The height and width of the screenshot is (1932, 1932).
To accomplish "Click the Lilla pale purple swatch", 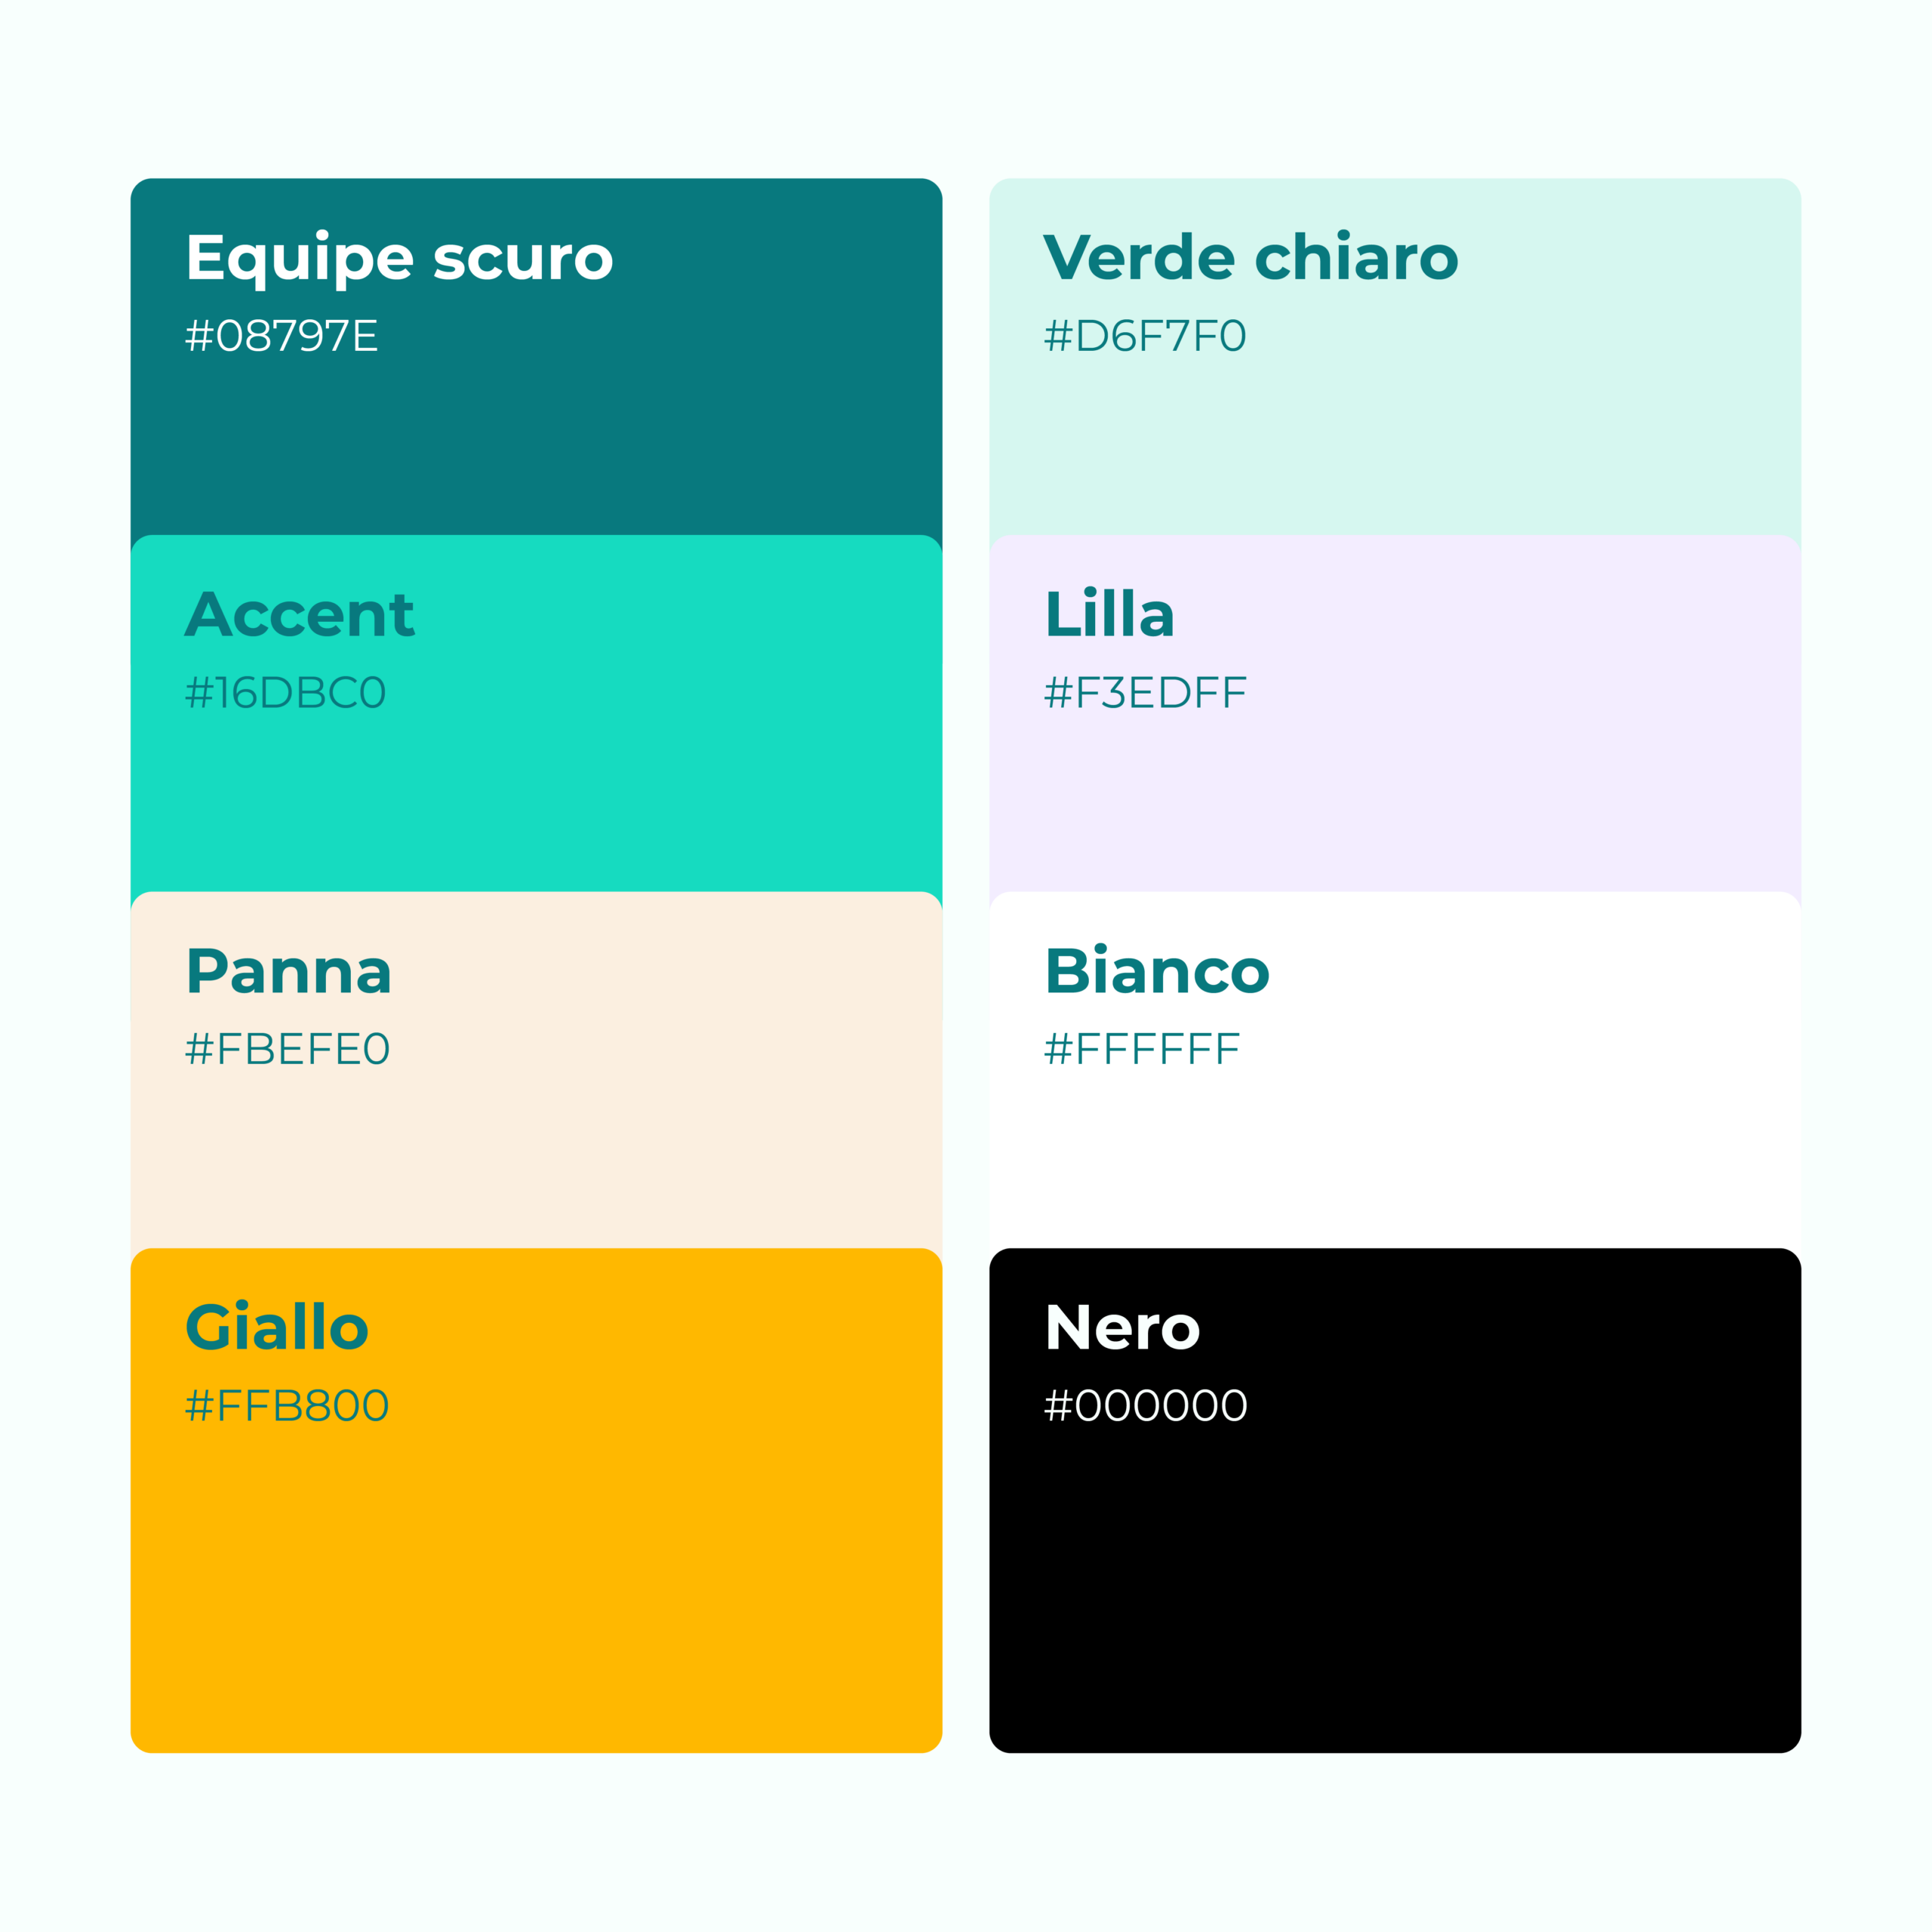I will pyautogui.click(x=1394, y=800).
